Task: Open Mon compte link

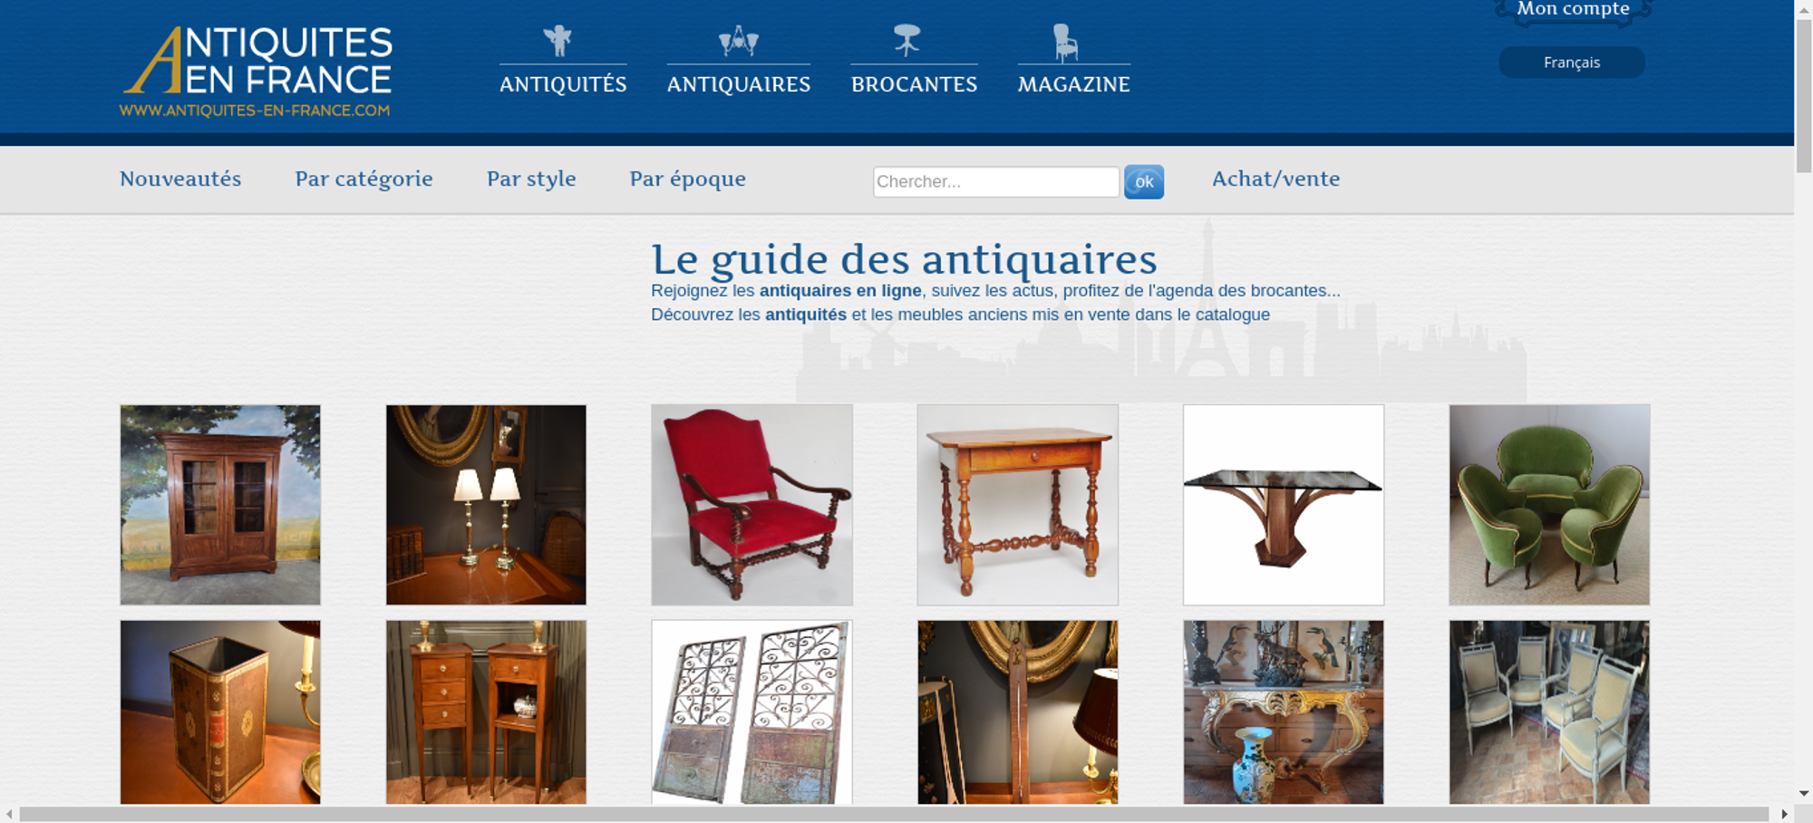Action: [x=1573, y=9]
